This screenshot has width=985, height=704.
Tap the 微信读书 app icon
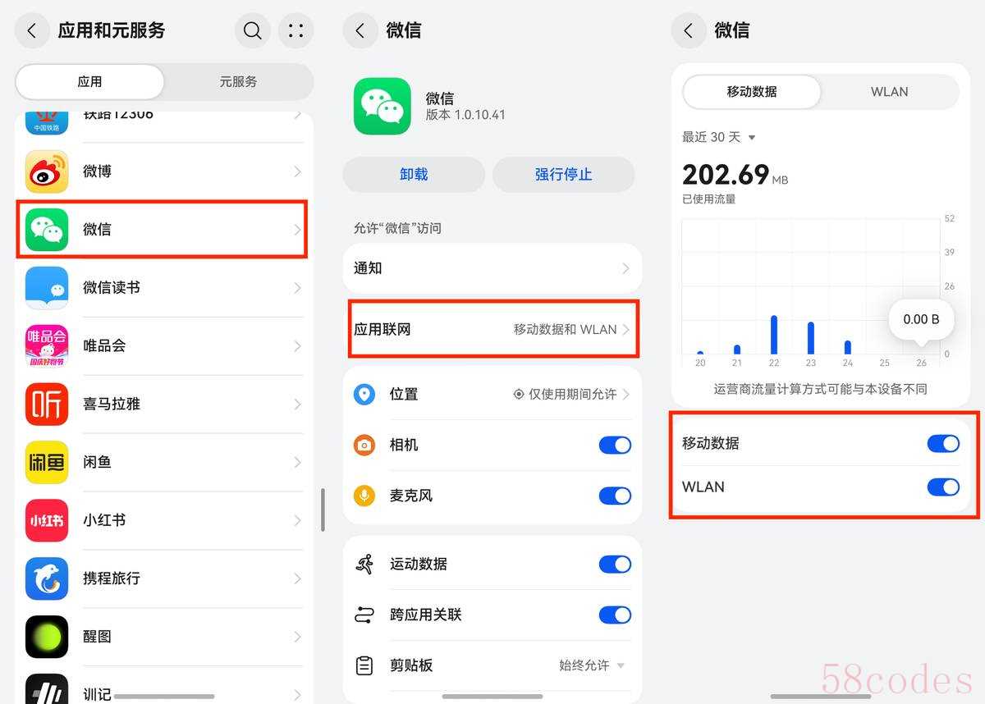point(47,288)
